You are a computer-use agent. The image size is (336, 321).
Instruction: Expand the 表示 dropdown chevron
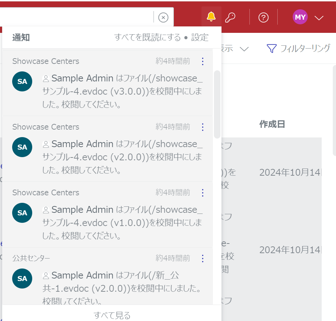(x=244, y=49)
